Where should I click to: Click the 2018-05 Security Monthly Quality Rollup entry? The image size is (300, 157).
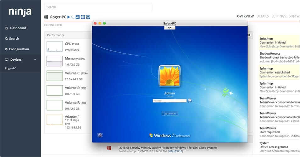[x=168, y=148]
